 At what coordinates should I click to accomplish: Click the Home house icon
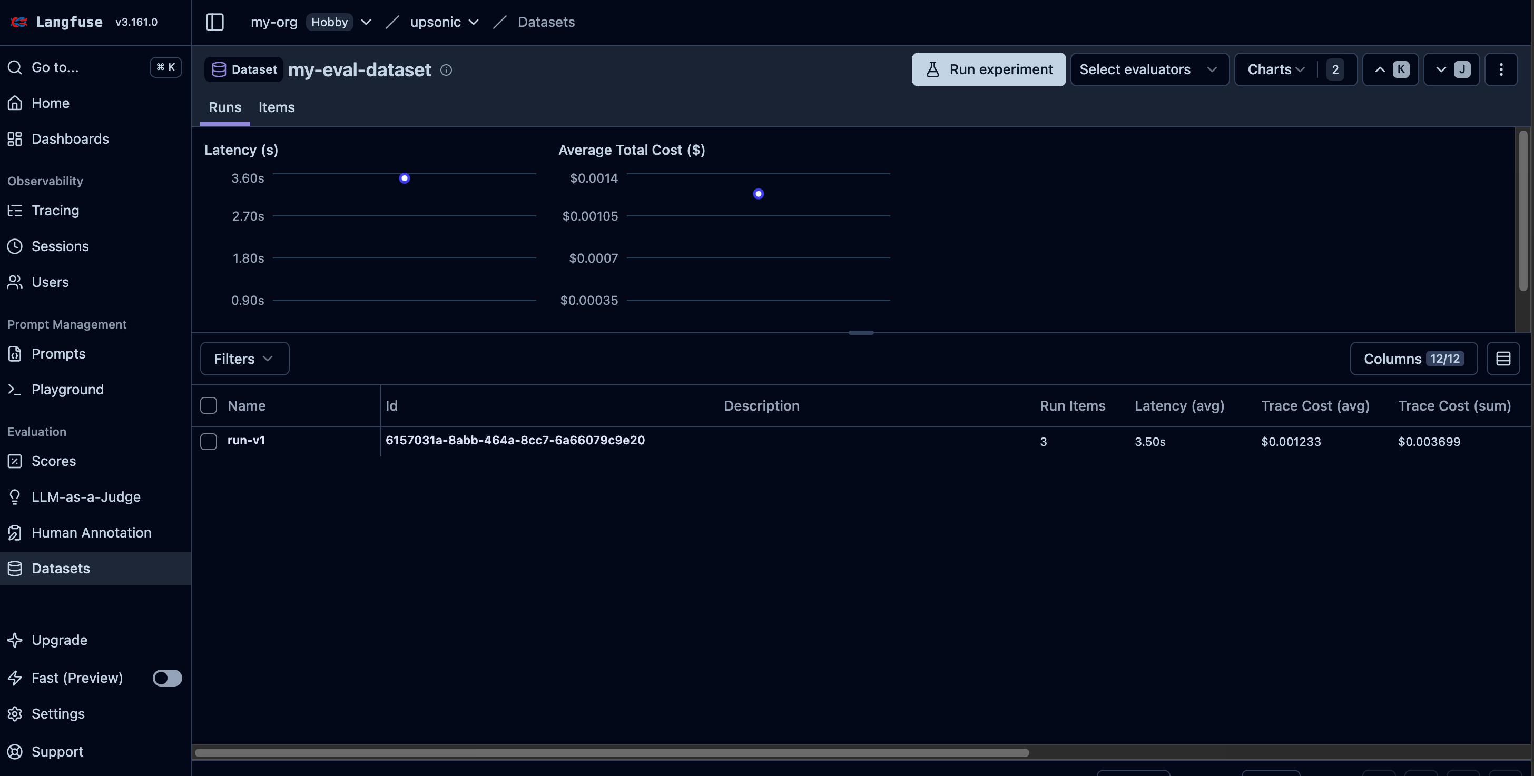(15, 103)
